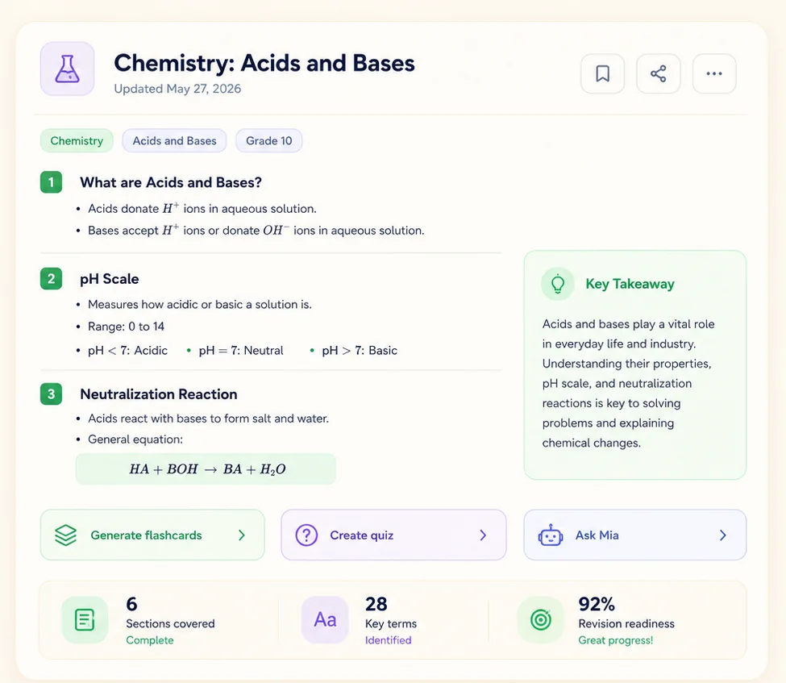Screen dimensions: 786x683
Task: Click the '92%' readiness value
Action: click(597, 604)
